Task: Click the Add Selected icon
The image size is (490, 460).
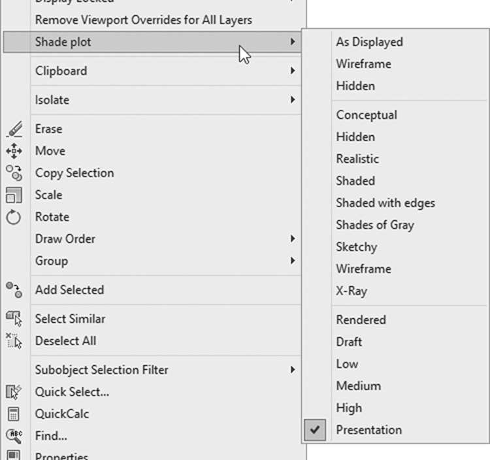Action: 14,290
